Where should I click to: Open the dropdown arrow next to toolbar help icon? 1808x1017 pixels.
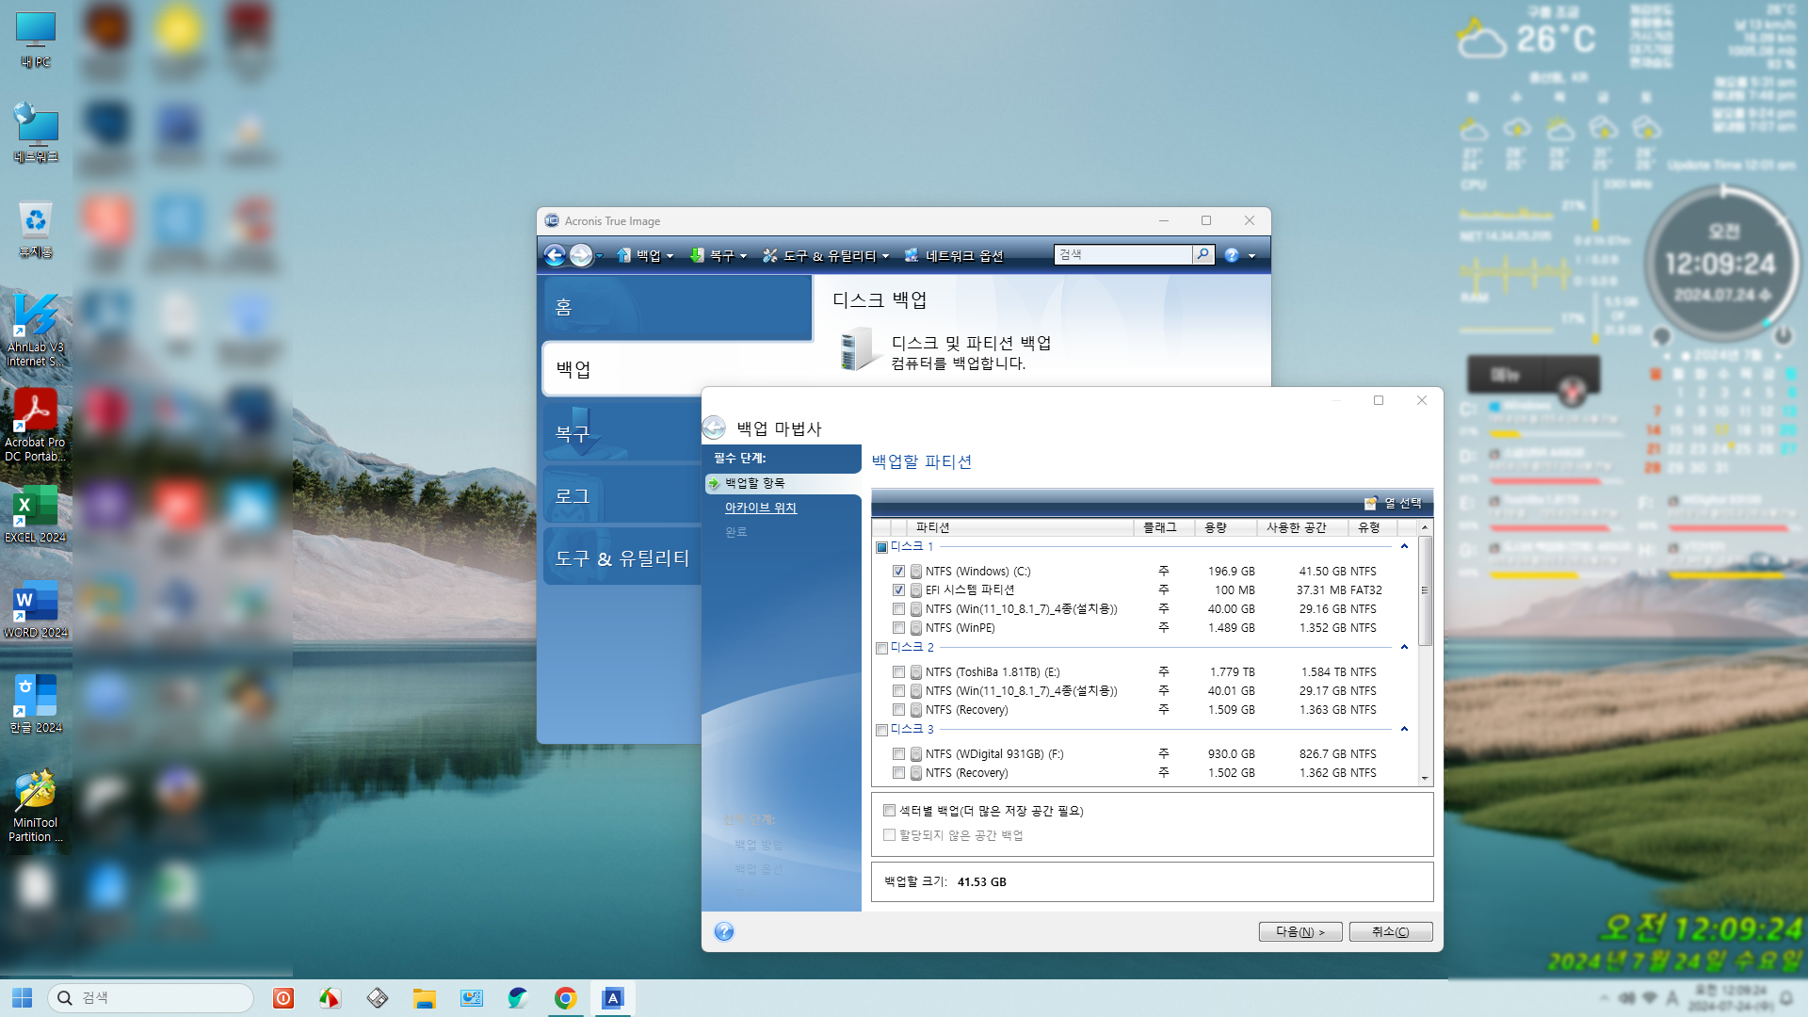(1251, 256)
